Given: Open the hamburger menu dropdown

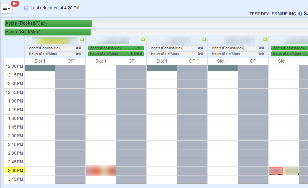Looking at the screenshot, I should click(x=7, y=8).
